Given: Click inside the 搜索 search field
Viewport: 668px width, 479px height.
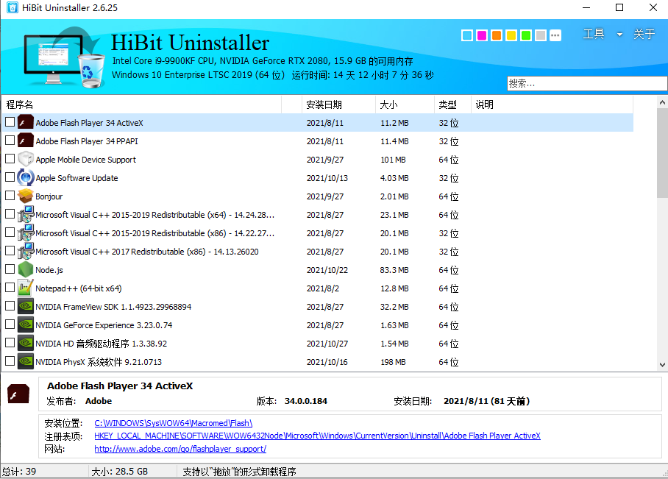Looking at the screenshot, I should 585,82.
